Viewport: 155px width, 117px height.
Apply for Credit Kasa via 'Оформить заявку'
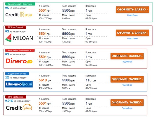[132, 10]
